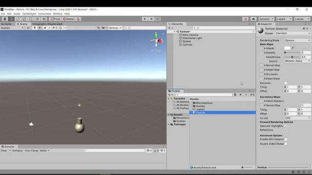Viewport: 312px width, 175px height.
Task: Open the File menu
Action: (x=3, y=14)
